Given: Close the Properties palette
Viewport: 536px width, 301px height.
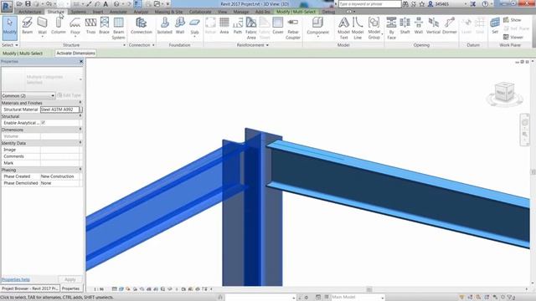Looking at the screenshot, I should pos(81,61).
